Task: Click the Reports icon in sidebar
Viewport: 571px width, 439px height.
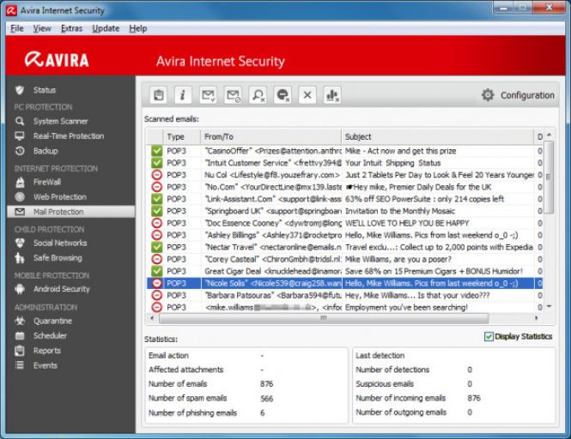Action: (x=20, y=351)
